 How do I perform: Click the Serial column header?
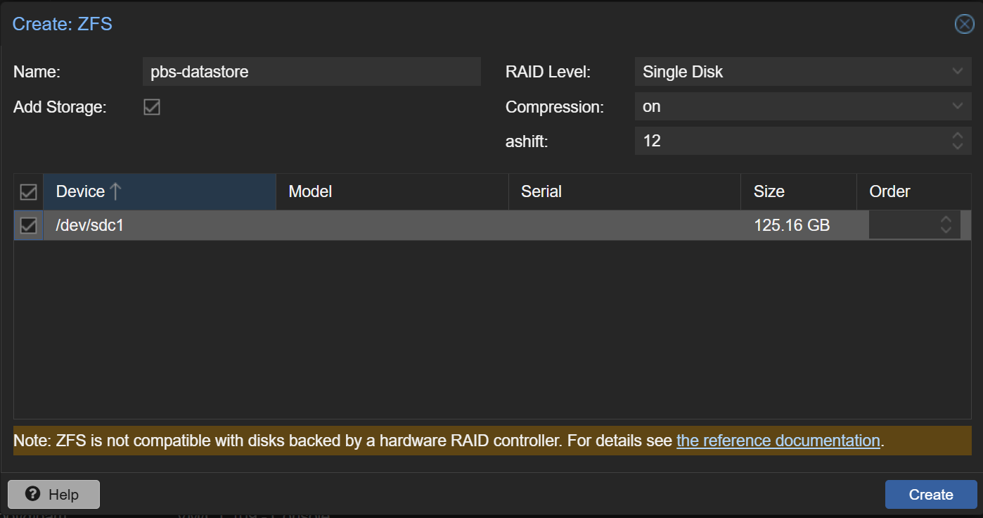click(x=623, y=191)
